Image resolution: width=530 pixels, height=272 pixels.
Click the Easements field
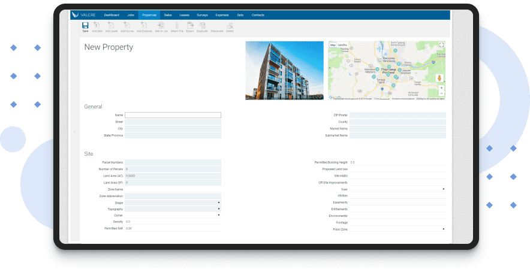[x=397, y=203]
